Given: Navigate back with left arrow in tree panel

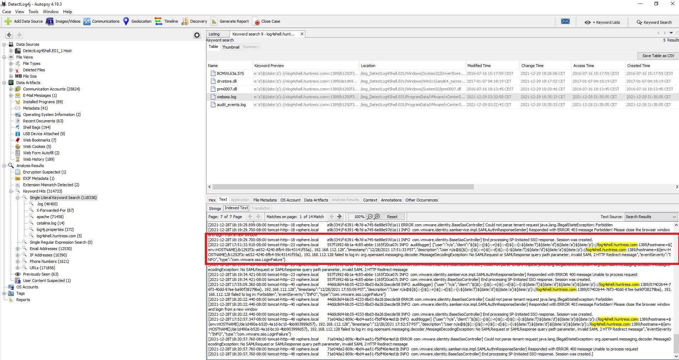Looking at the screenshot, I should [x=9, y=35].
